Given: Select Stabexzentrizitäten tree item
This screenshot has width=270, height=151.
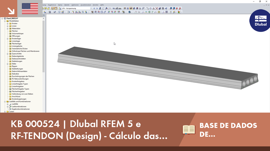Looking at the screenshot, I should coord(19,59).
